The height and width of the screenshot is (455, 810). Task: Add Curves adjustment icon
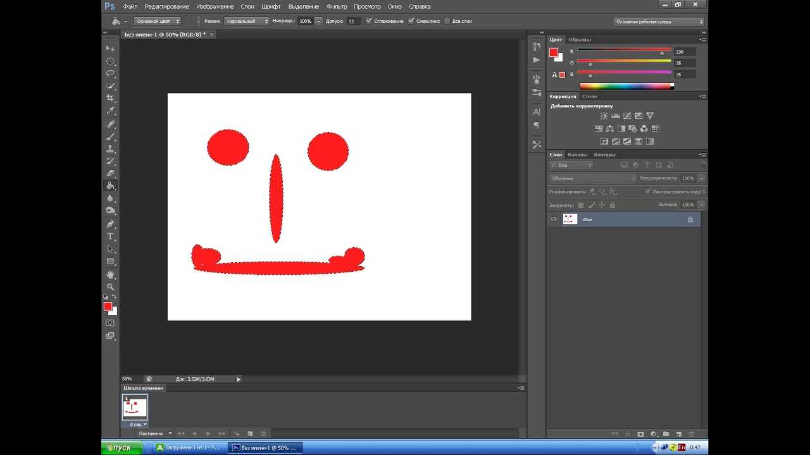pos(626,116)
